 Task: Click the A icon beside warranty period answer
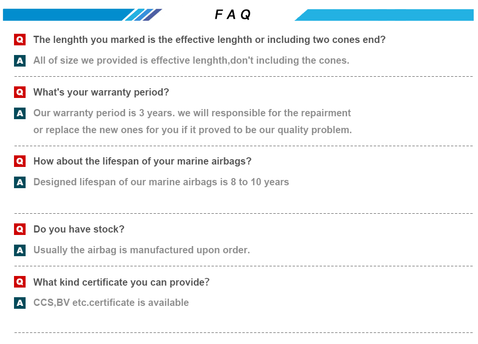(x=19, y=113)
